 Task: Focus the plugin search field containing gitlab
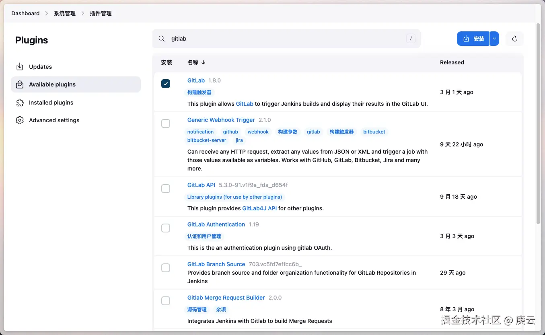(286, 39)
